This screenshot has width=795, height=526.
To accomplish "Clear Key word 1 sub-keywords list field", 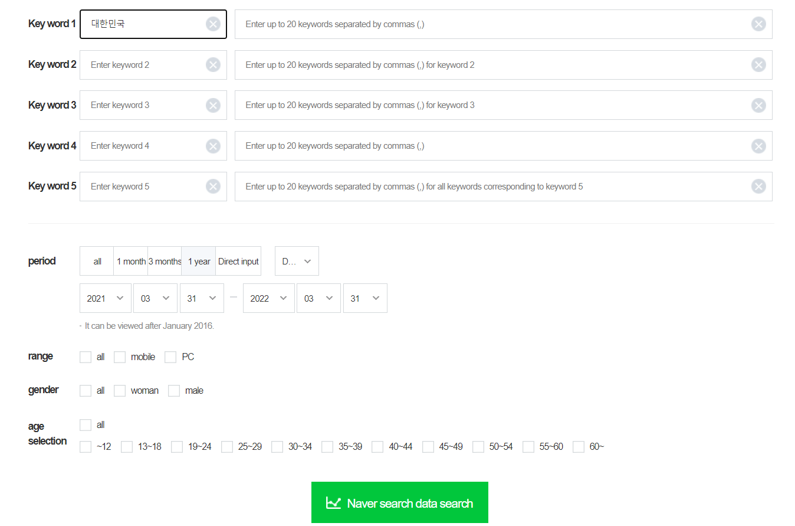I will 758,24.
